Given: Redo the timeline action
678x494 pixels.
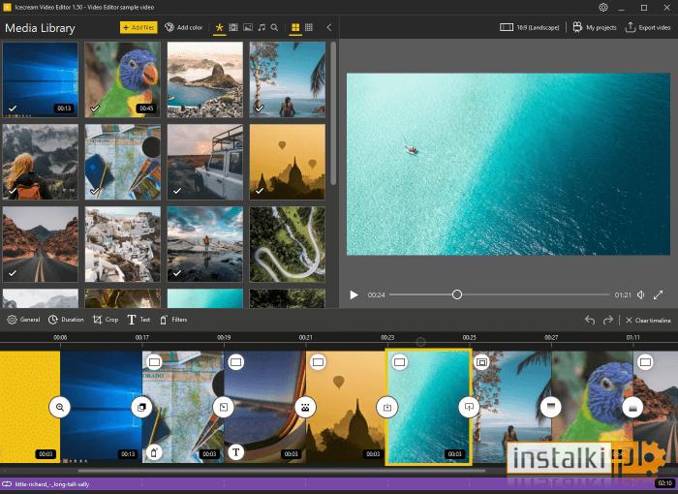Looking at the screenshot, I should point(608,320).
